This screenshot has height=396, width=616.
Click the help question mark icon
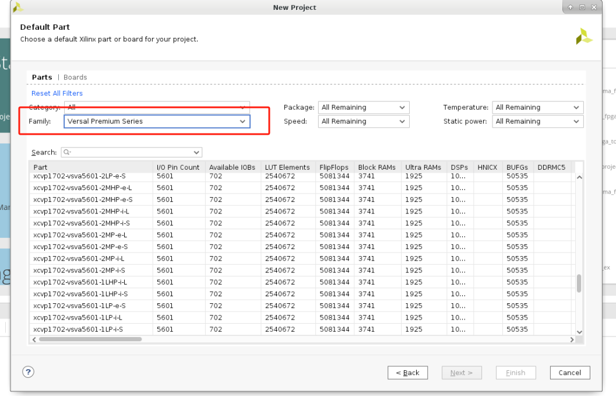click(x=27, y=372)
